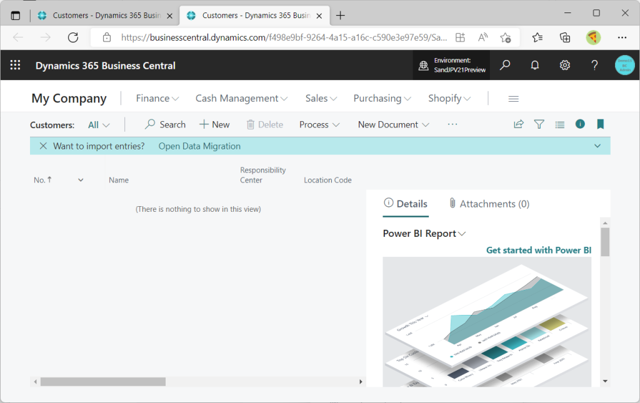Close the active Customers browser tab
640x403 pixels.
(319, 16)
